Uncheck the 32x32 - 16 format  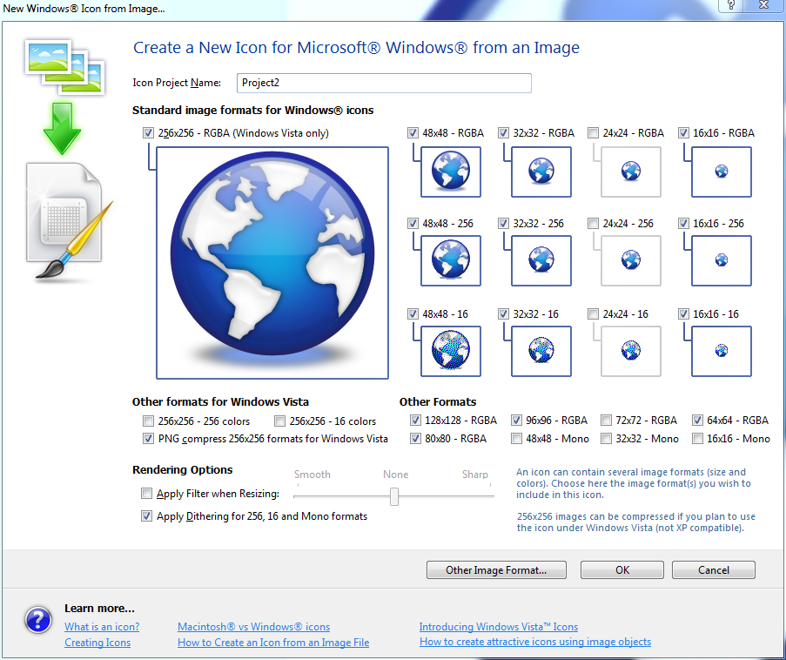point(503,314)
